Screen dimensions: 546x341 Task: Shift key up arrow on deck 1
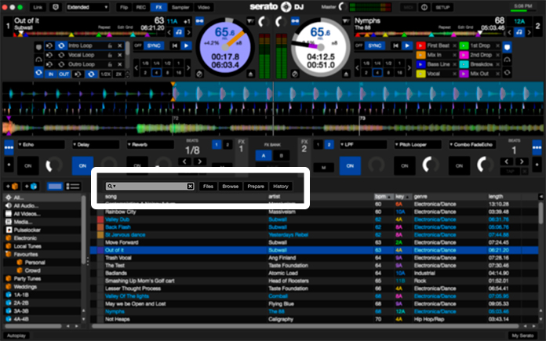[188, 32]
